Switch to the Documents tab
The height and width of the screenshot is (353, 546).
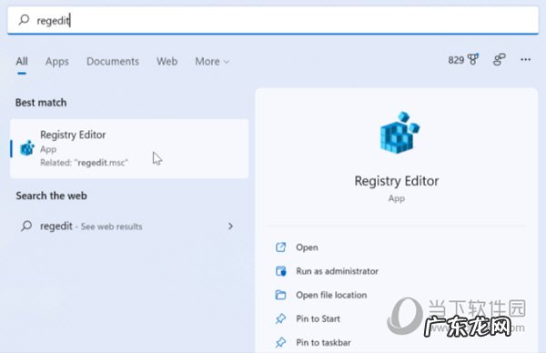pyautogui.click(x=113, y=62)
